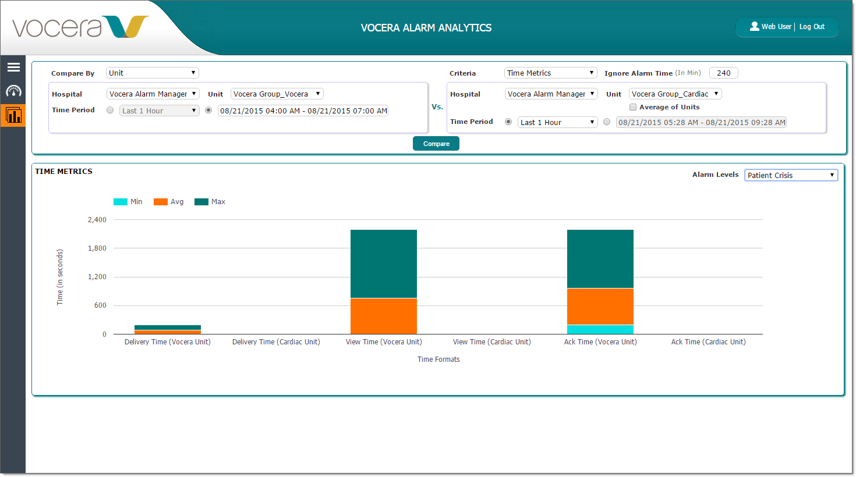This screenshot has width=856, height=477.
Task: Select the analytics bar chart sidebar icon
Action: click(x=13, y=115)
